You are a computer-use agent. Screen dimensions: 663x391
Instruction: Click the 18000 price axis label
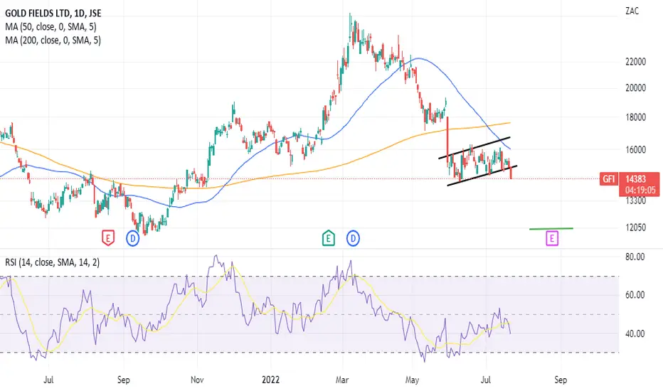[x=635, y=117]
